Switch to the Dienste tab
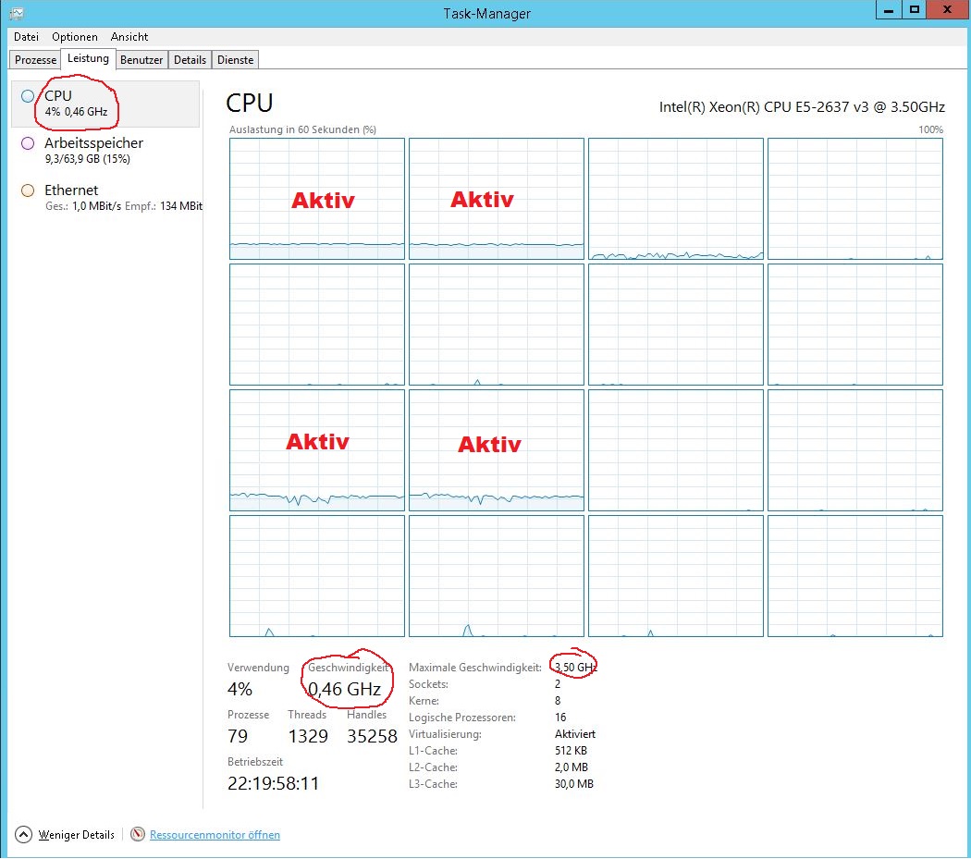Image resolution: width=971 pixels, height=859 pixels. click(235, 60)
